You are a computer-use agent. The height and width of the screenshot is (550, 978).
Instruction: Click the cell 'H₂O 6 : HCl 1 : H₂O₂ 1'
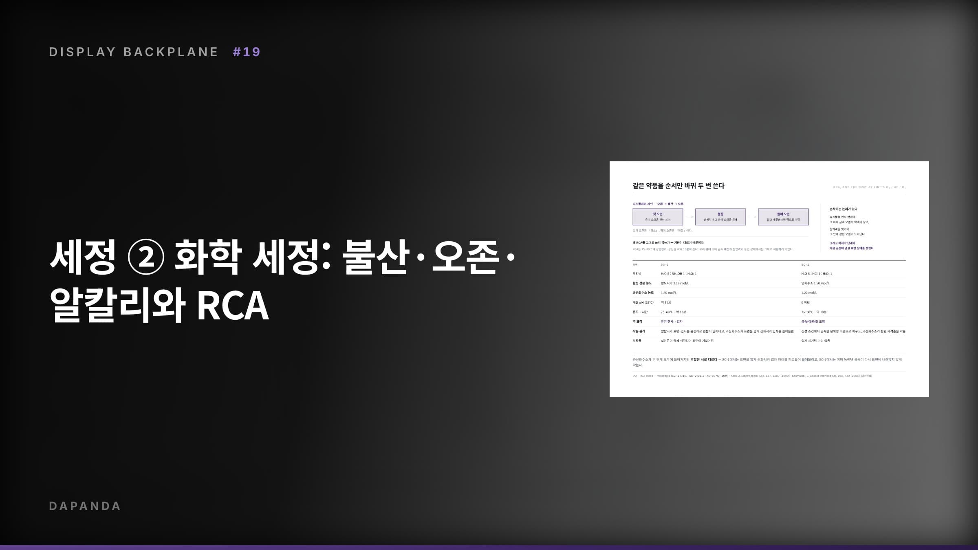[x=817, y=274]
